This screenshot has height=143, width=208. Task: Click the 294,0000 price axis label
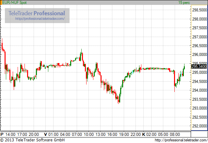200,90
